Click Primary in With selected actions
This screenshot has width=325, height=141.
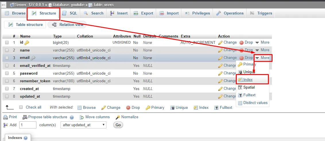pos(155,107)
